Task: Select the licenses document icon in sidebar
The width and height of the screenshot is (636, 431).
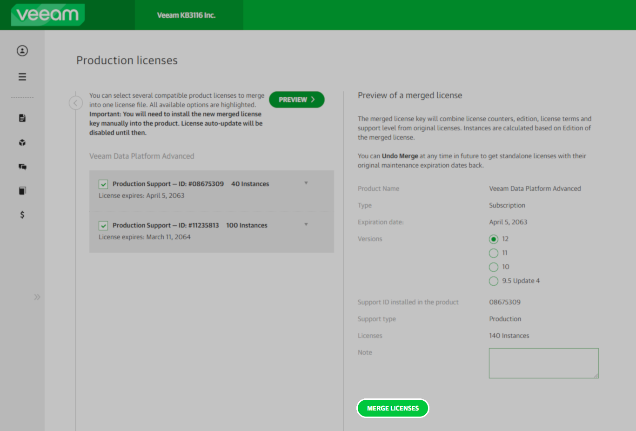Action: (22, 118)
